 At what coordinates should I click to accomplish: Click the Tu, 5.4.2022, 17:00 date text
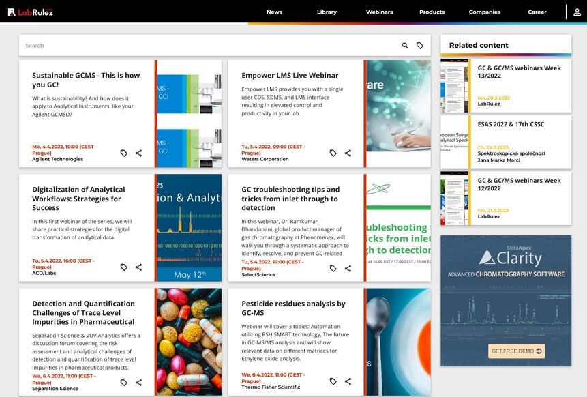pyautogui.click(x=273, y=265)
